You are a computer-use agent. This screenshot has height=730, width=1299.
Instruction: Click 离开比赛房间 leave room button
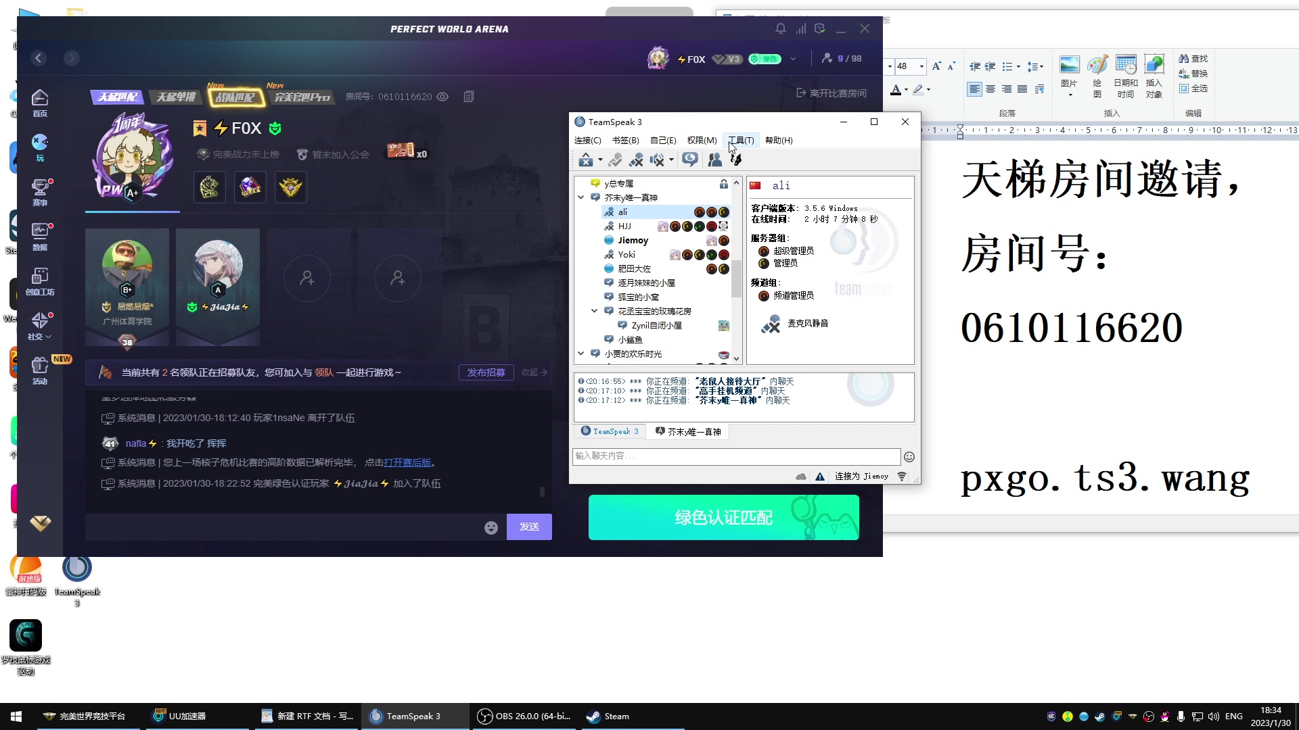coord(831,93)
